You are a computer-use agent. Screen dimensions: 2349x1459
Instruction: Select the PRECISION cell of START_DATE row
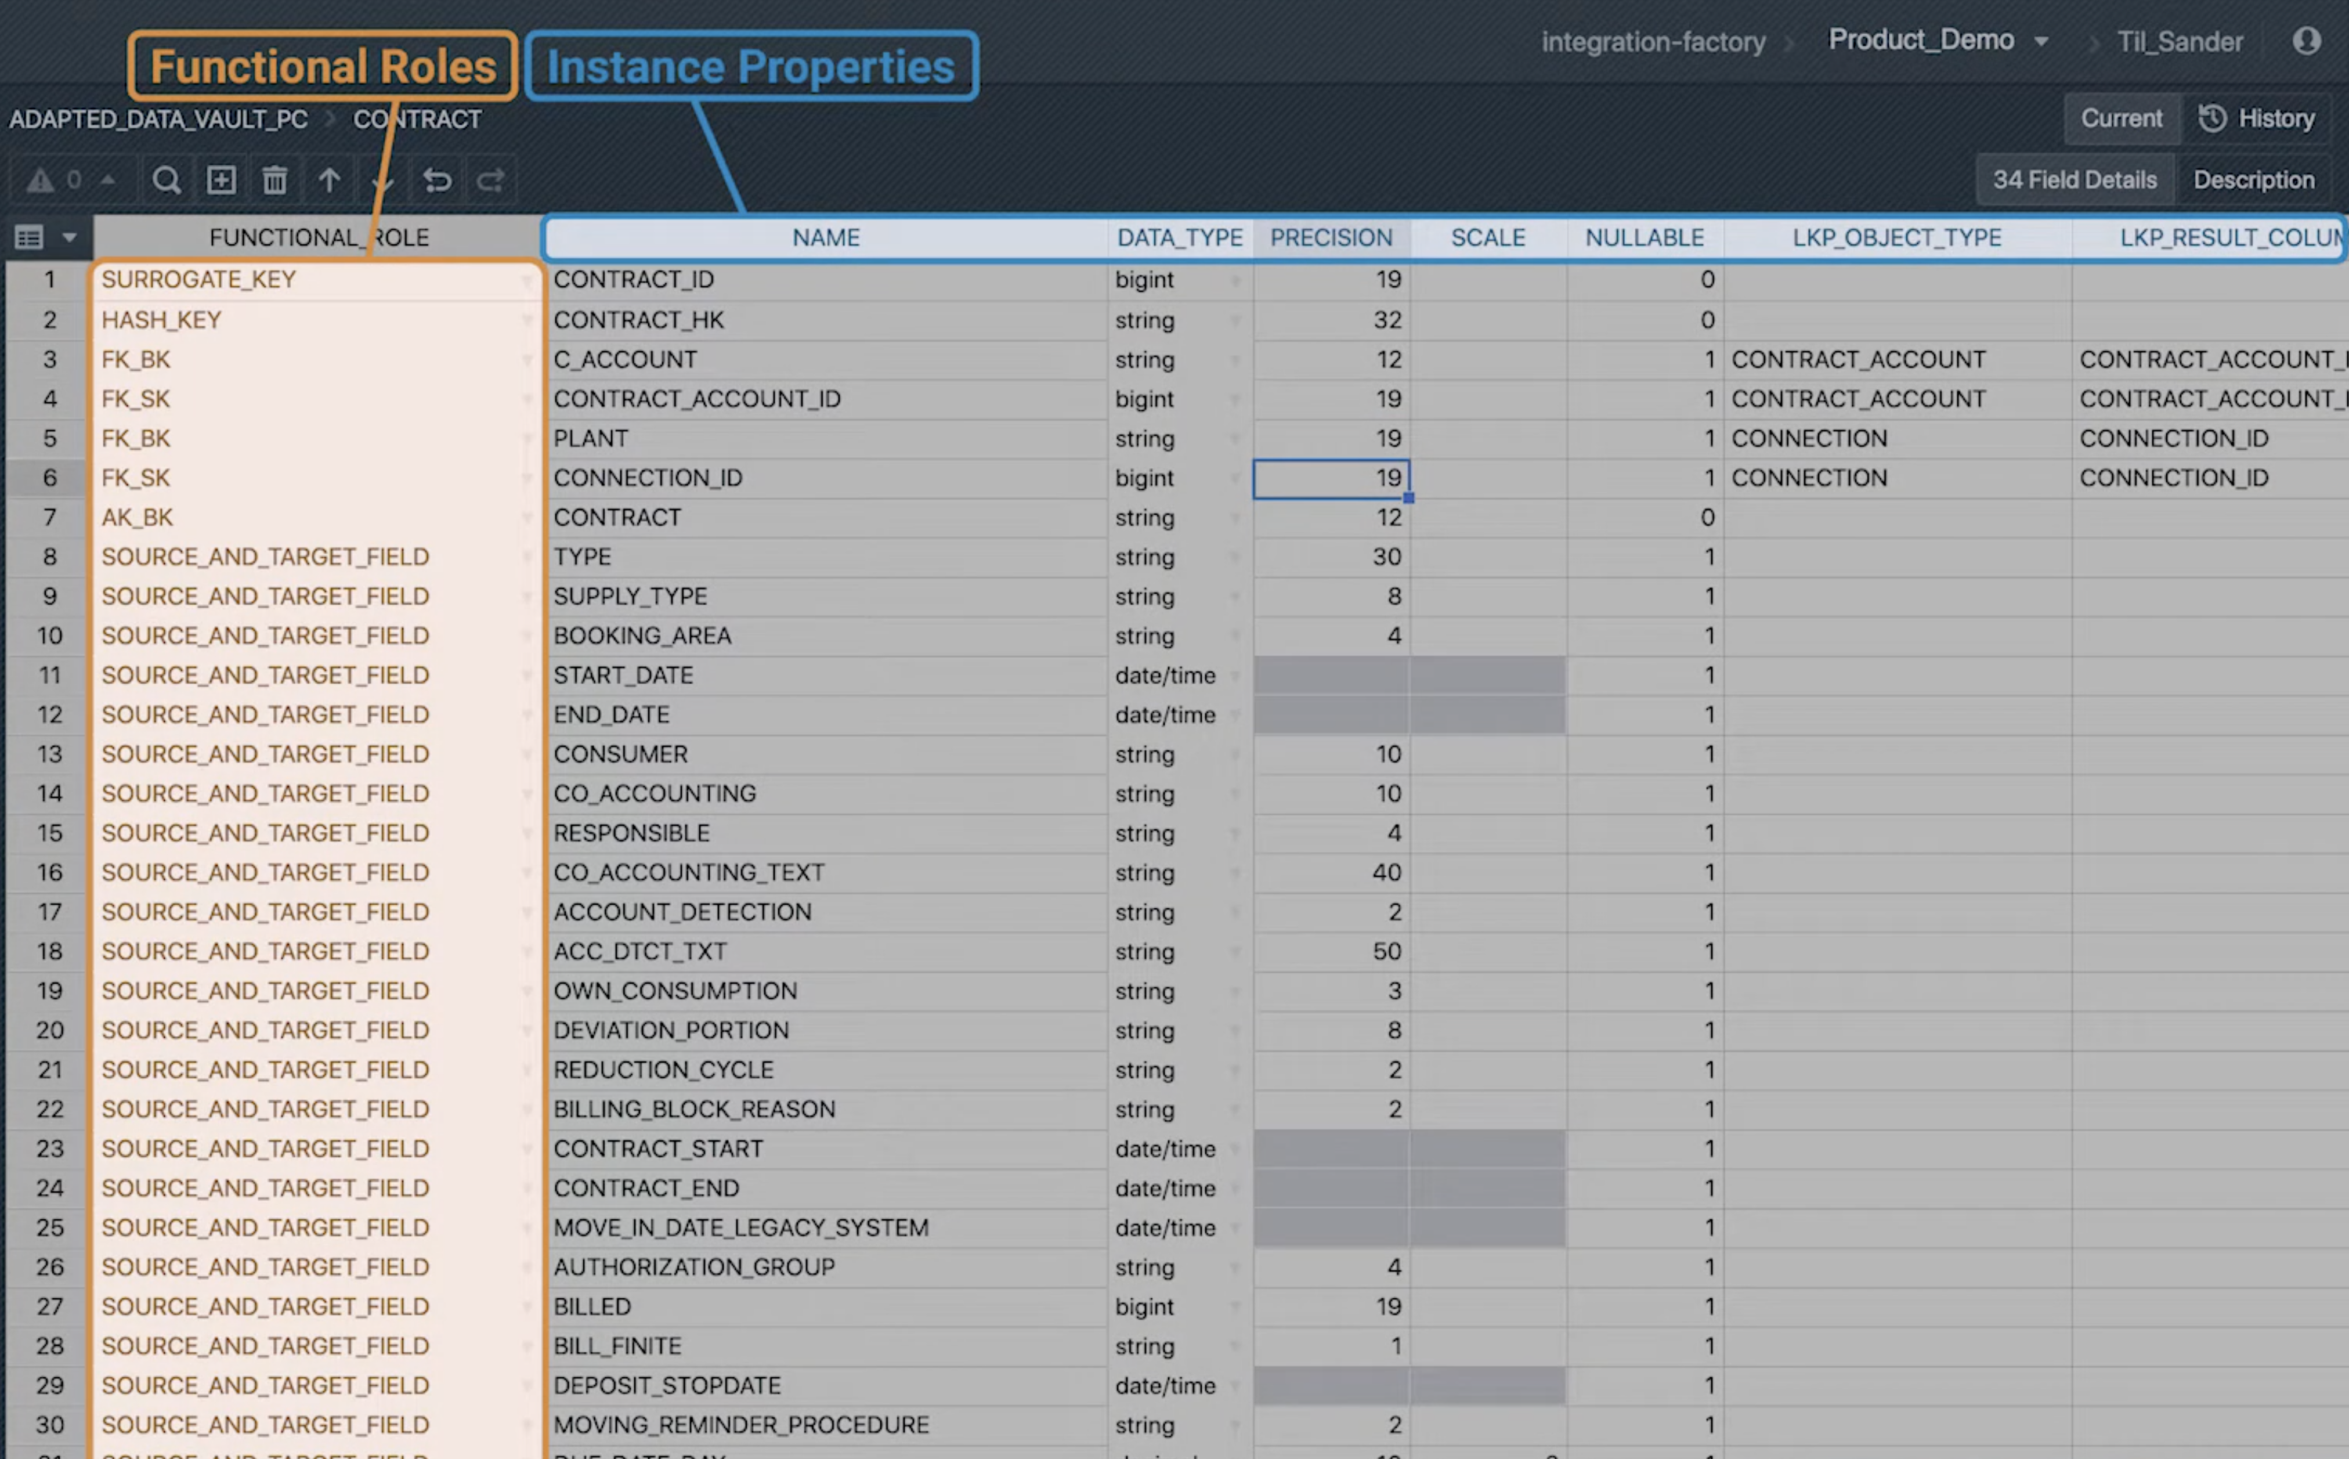click(x=1330, y=676)
